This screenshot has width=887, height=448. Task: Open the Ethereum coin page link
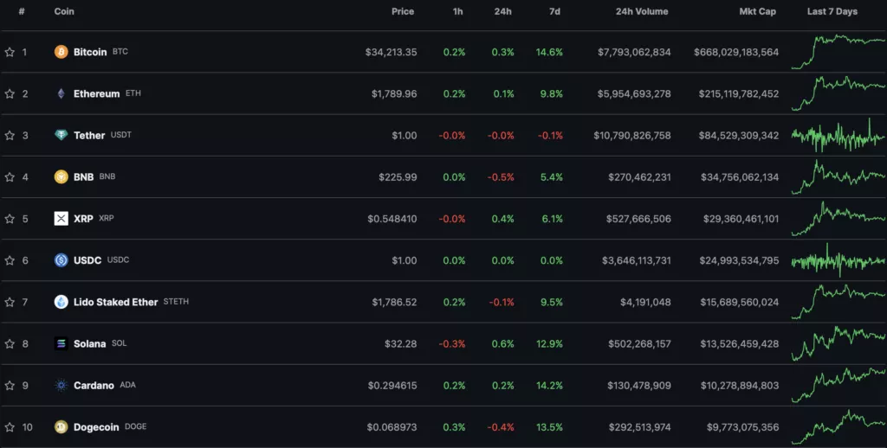pos(97,93)
